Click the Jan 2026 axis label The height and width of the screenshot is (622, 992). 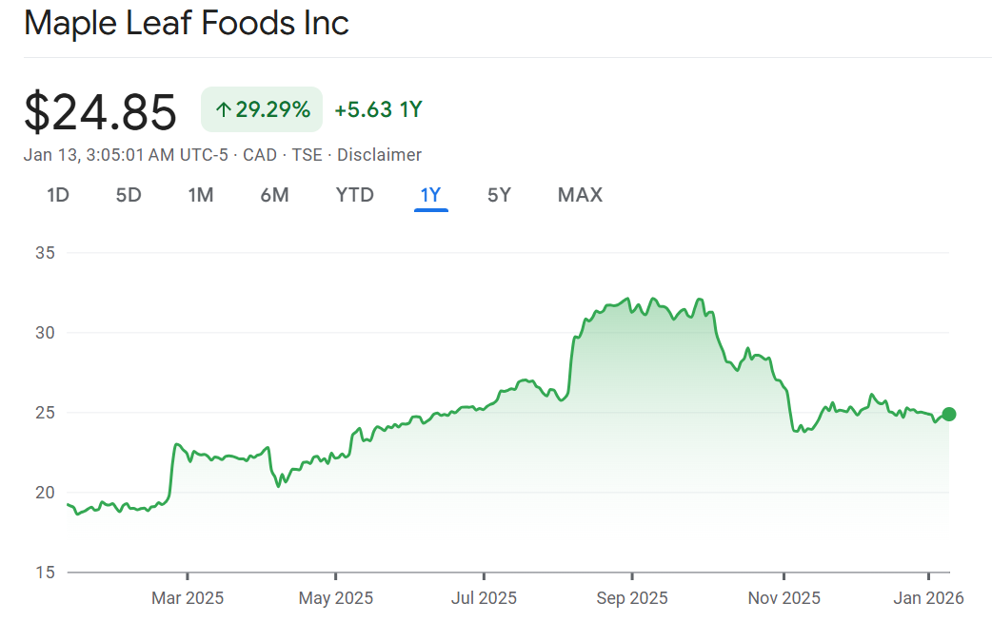[x=929, y=598]
